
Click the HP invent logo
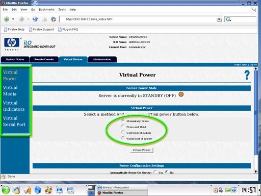point(12,44)
